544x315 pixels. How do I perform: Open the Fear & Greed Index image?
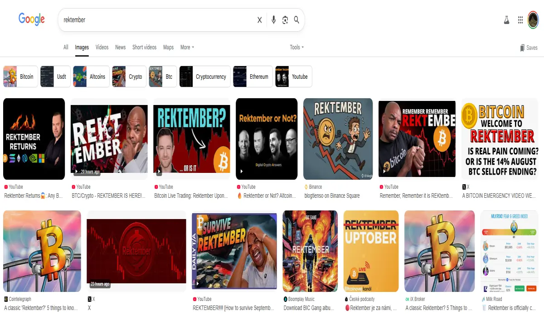coord(510,251)
